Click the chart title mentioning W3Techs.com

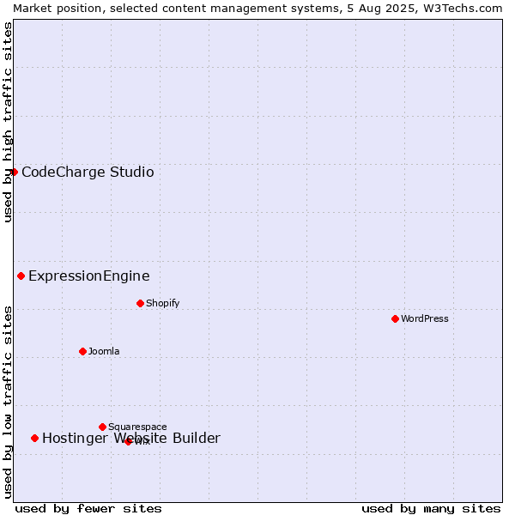(x=257, y=9)
